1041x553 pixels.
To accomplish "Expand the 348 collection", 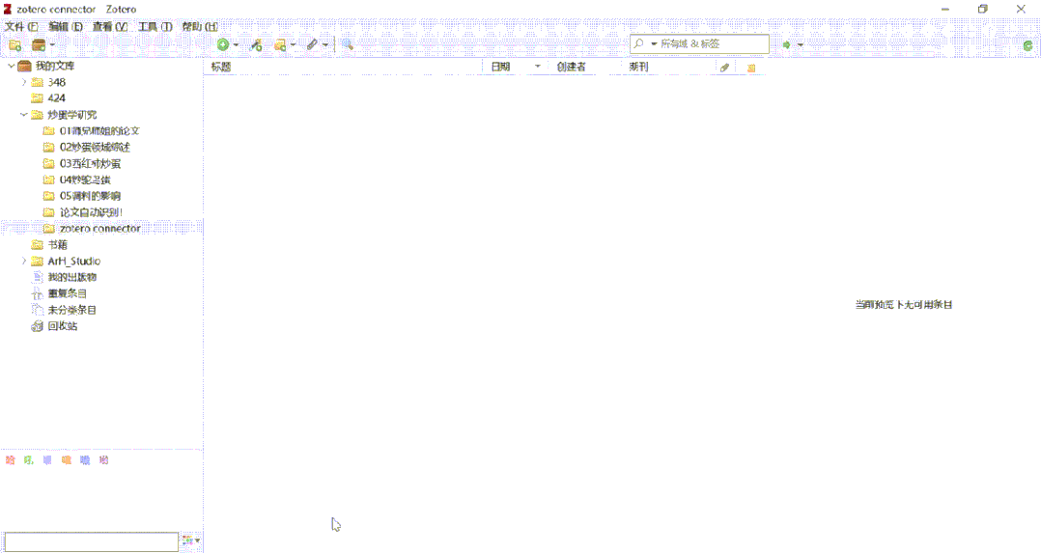I will pos(24,82).
